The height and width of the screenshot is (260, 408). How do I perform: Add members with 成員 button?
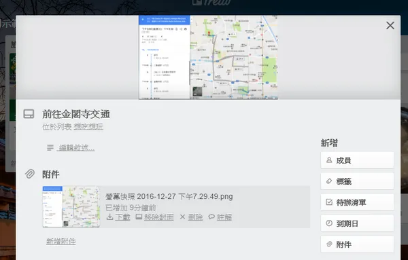(x=357, y=160)
